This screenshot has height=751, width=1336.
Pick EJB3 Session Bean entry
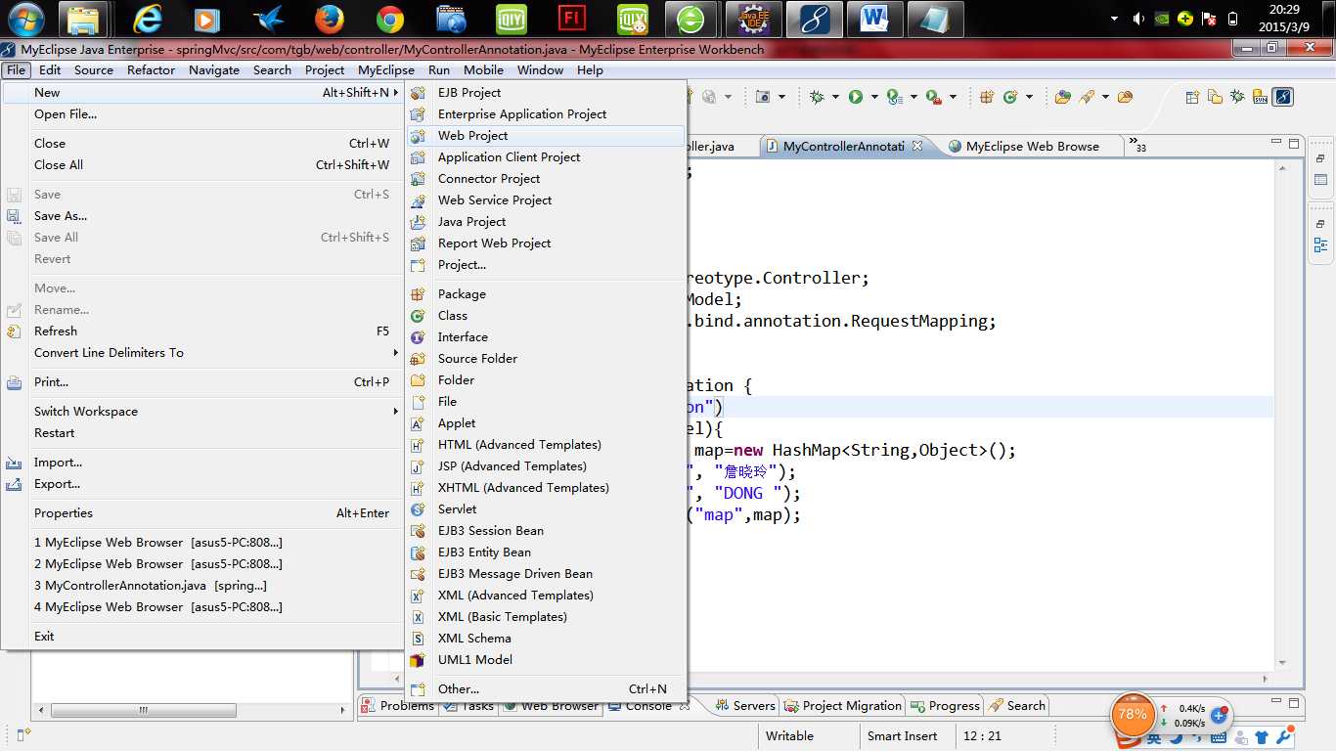click(x=545, y=531)
